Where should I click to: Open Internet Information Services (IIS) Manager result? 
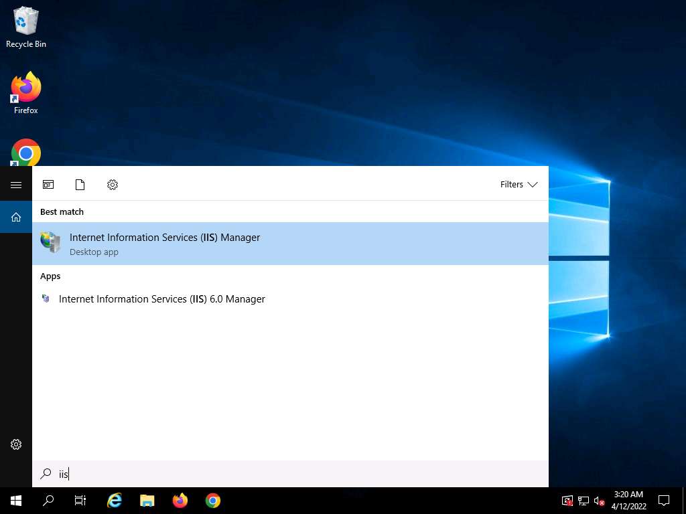pos(164,244)
